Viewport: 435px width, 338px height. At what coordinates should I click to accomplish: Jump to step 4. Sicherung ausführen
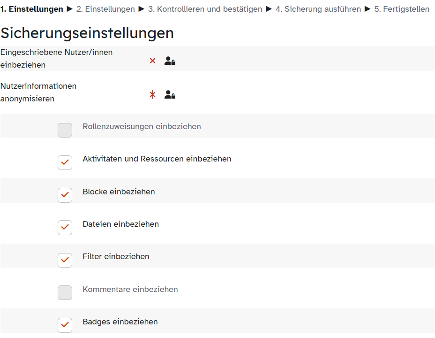(318, 9)
